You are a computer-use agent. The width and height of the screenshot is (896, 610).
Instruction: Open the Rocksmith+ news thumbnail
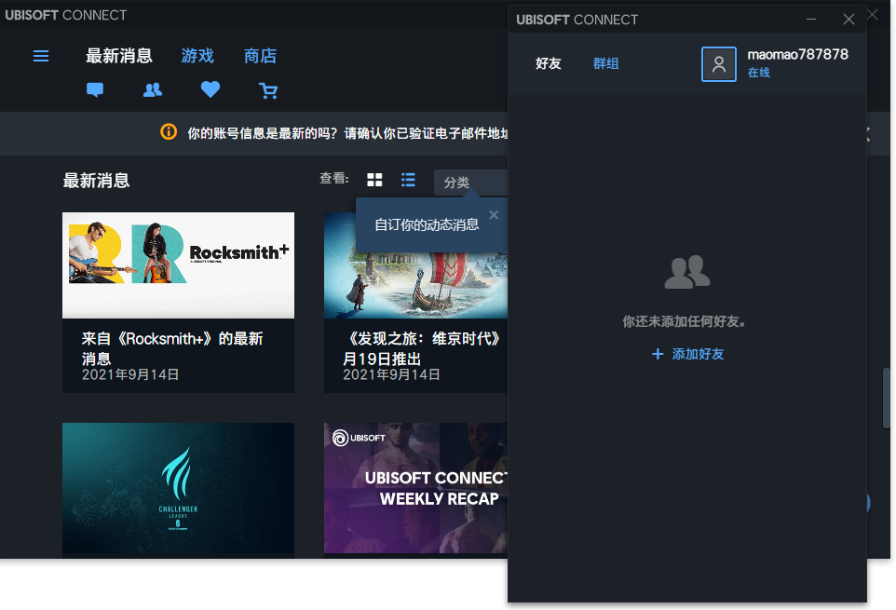pyautogui.click(x=178, y=264)
